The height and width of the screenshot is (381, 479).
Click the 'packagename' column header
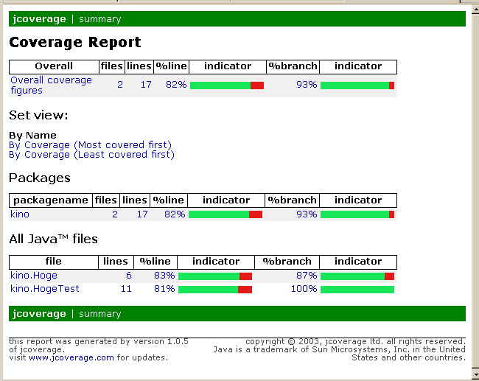click(x=51, y=200)
